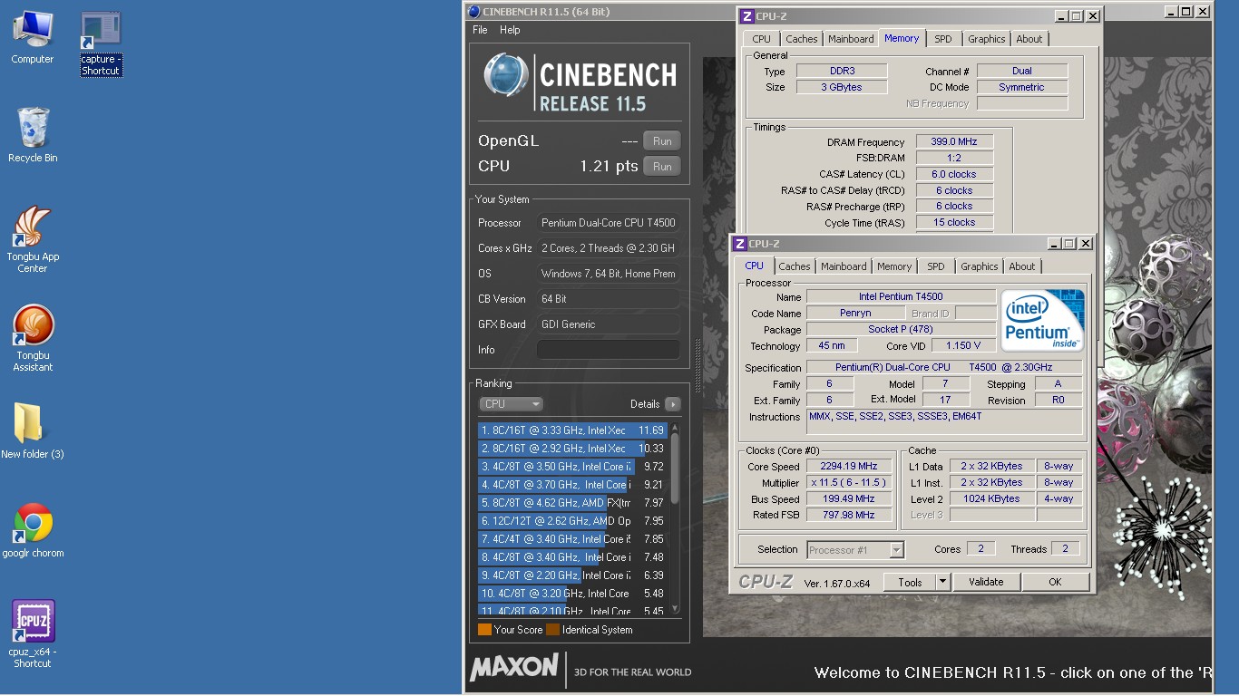Switch to CPU tab in Memory CPU-Z window
Image resolution: width=1239 pixels, height=696 pixels.
click(x=761, y=39)
